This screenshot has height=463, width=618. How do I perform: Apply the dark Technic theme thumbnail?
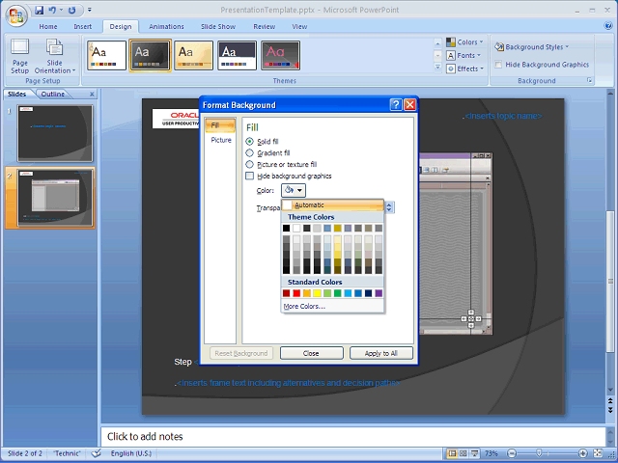pyautogui.click(x=150, y=55)
